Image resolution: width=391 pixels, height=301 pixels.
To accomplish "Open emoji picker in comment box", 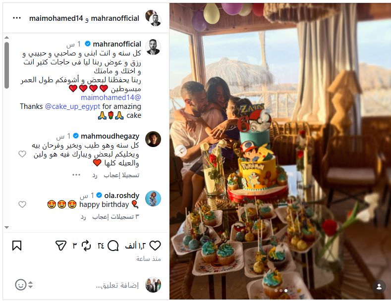I will pyautogui.click(x=21, y=285).
